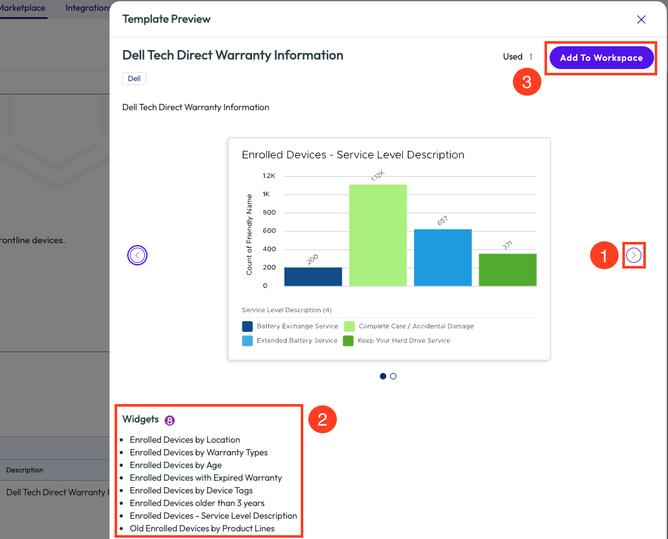The width and height of the screenshot is (668, 539).
Task: Close the Template Preview dialog
Action: [641, 19]
